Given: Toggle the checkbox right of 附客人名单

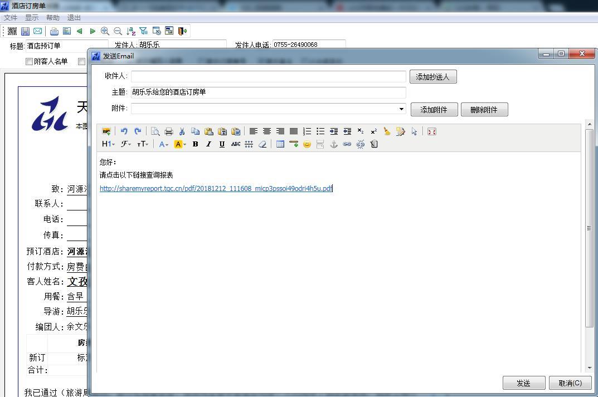Looking at the screenshot, I should pos(81,61).
